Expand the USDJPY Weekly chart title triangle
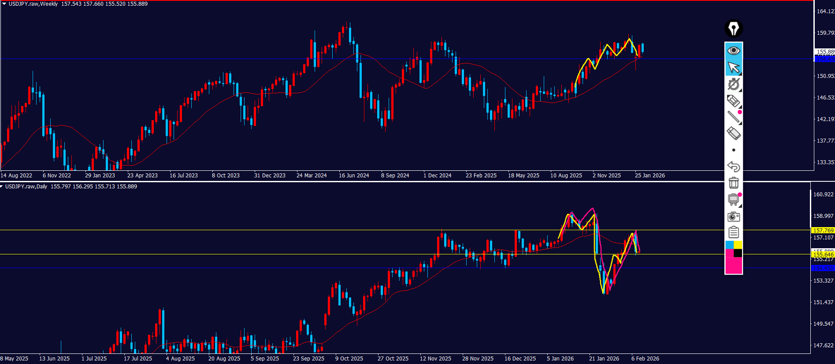The height and width of the screenshot is (364, 835). tap(4, 4)
